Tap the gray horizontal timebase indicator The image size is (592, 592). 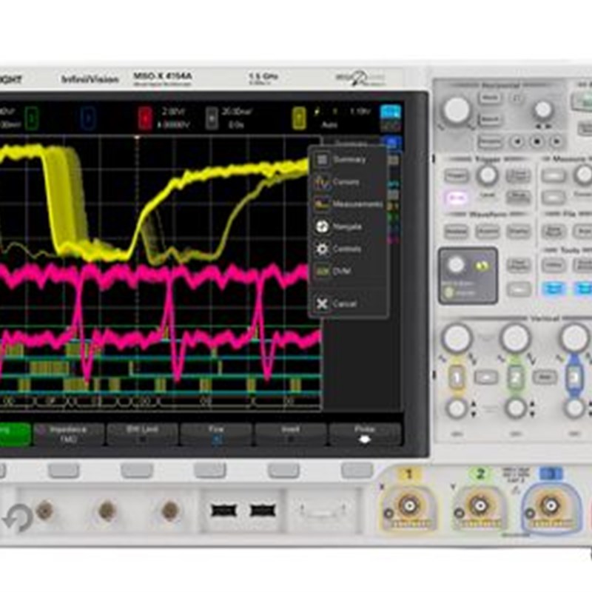pyautogui.click(x=212, y=118)
